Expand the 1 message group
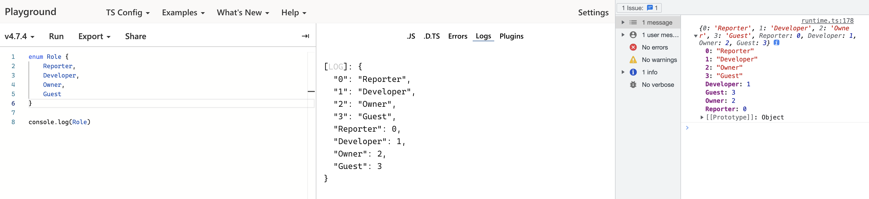Screen dimensions: 869x199 623,22
